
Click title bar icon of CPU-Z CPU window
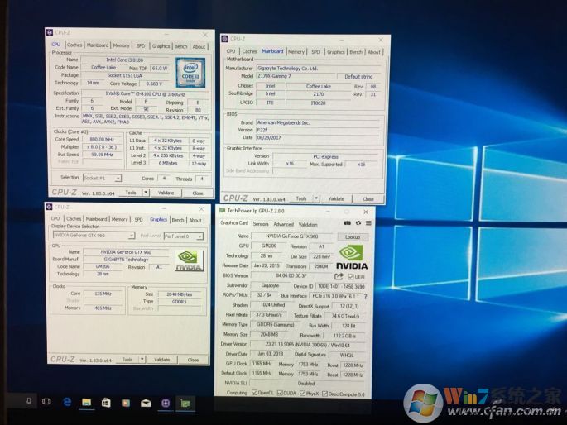(x=50, y=32)
